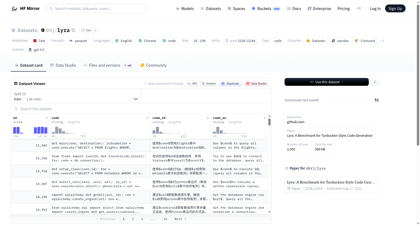Visit the Enterprise page
This screenshot has height=226, width=420.
(x=319, y=8)
